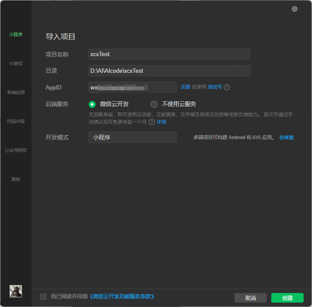This screenshot has height=307, width=312.
Task: Click the help icon before 详情
Action: click(x=152, y=122)
